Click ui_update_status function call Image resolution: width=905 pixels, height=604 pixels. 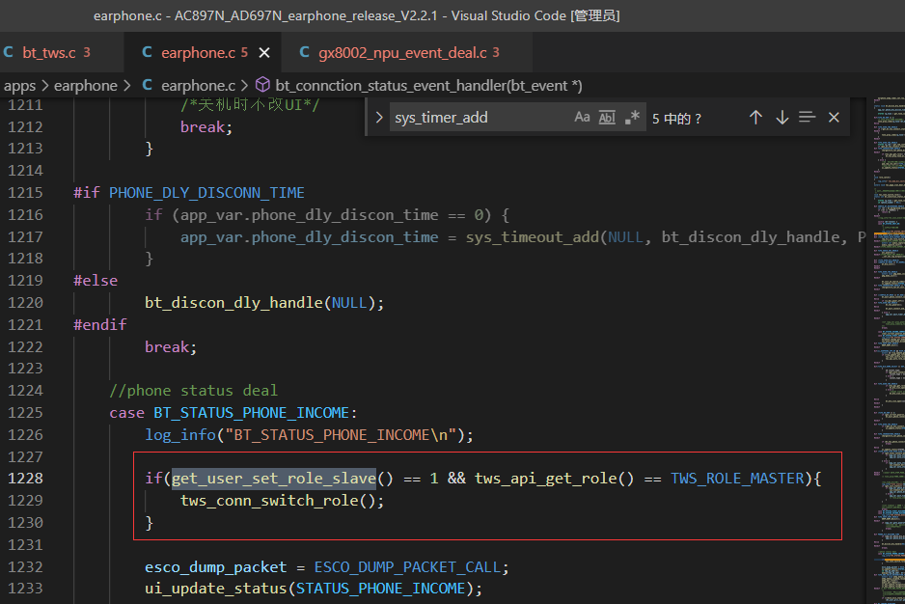[216, 589]
